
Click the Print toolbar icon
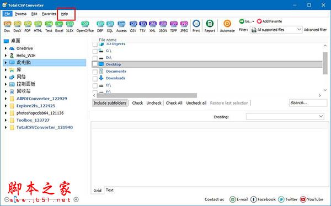click(196, 23)
